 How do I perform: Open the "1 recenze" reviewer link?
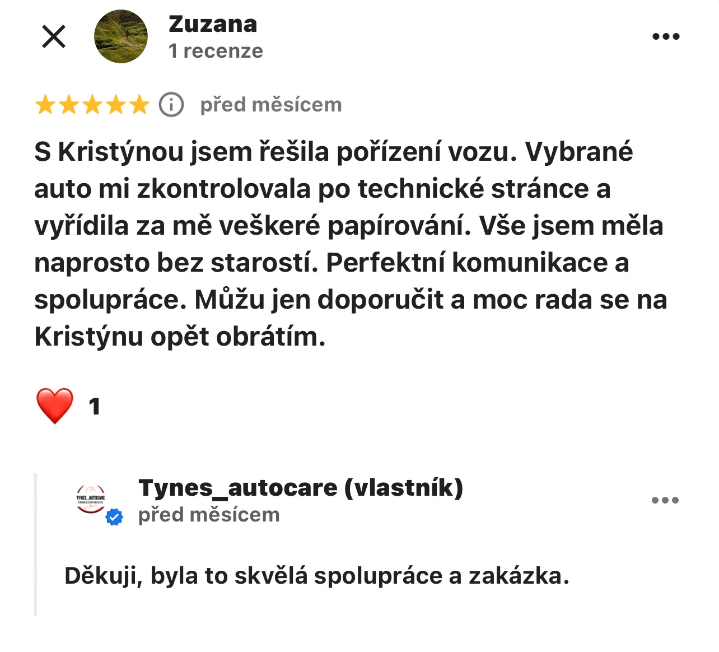pyautogui.click(x=216, y=51)
